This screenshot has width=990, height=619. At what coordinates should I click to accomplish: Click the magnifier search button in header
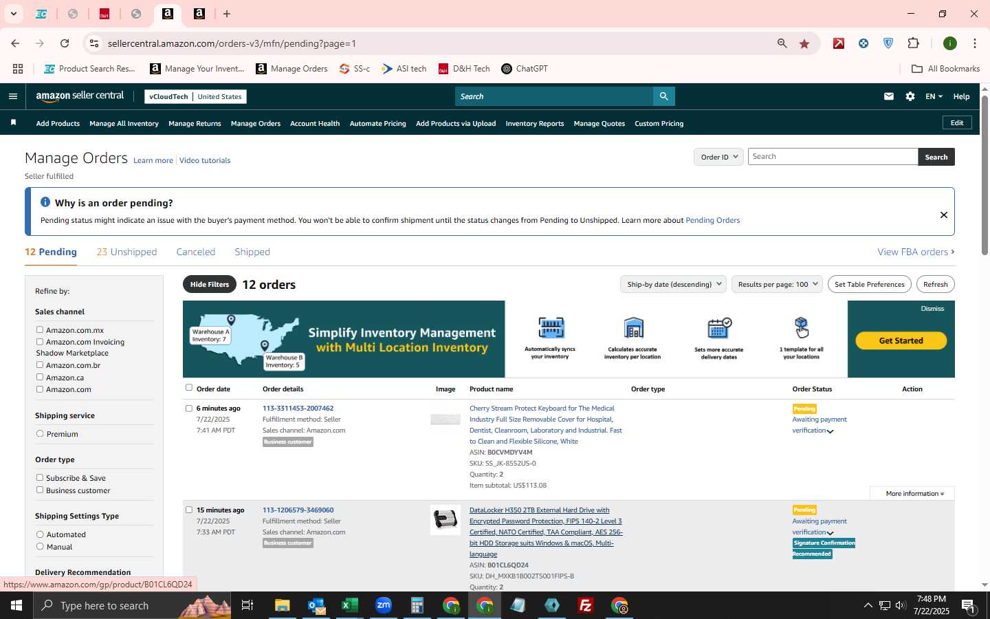point(663,96)
